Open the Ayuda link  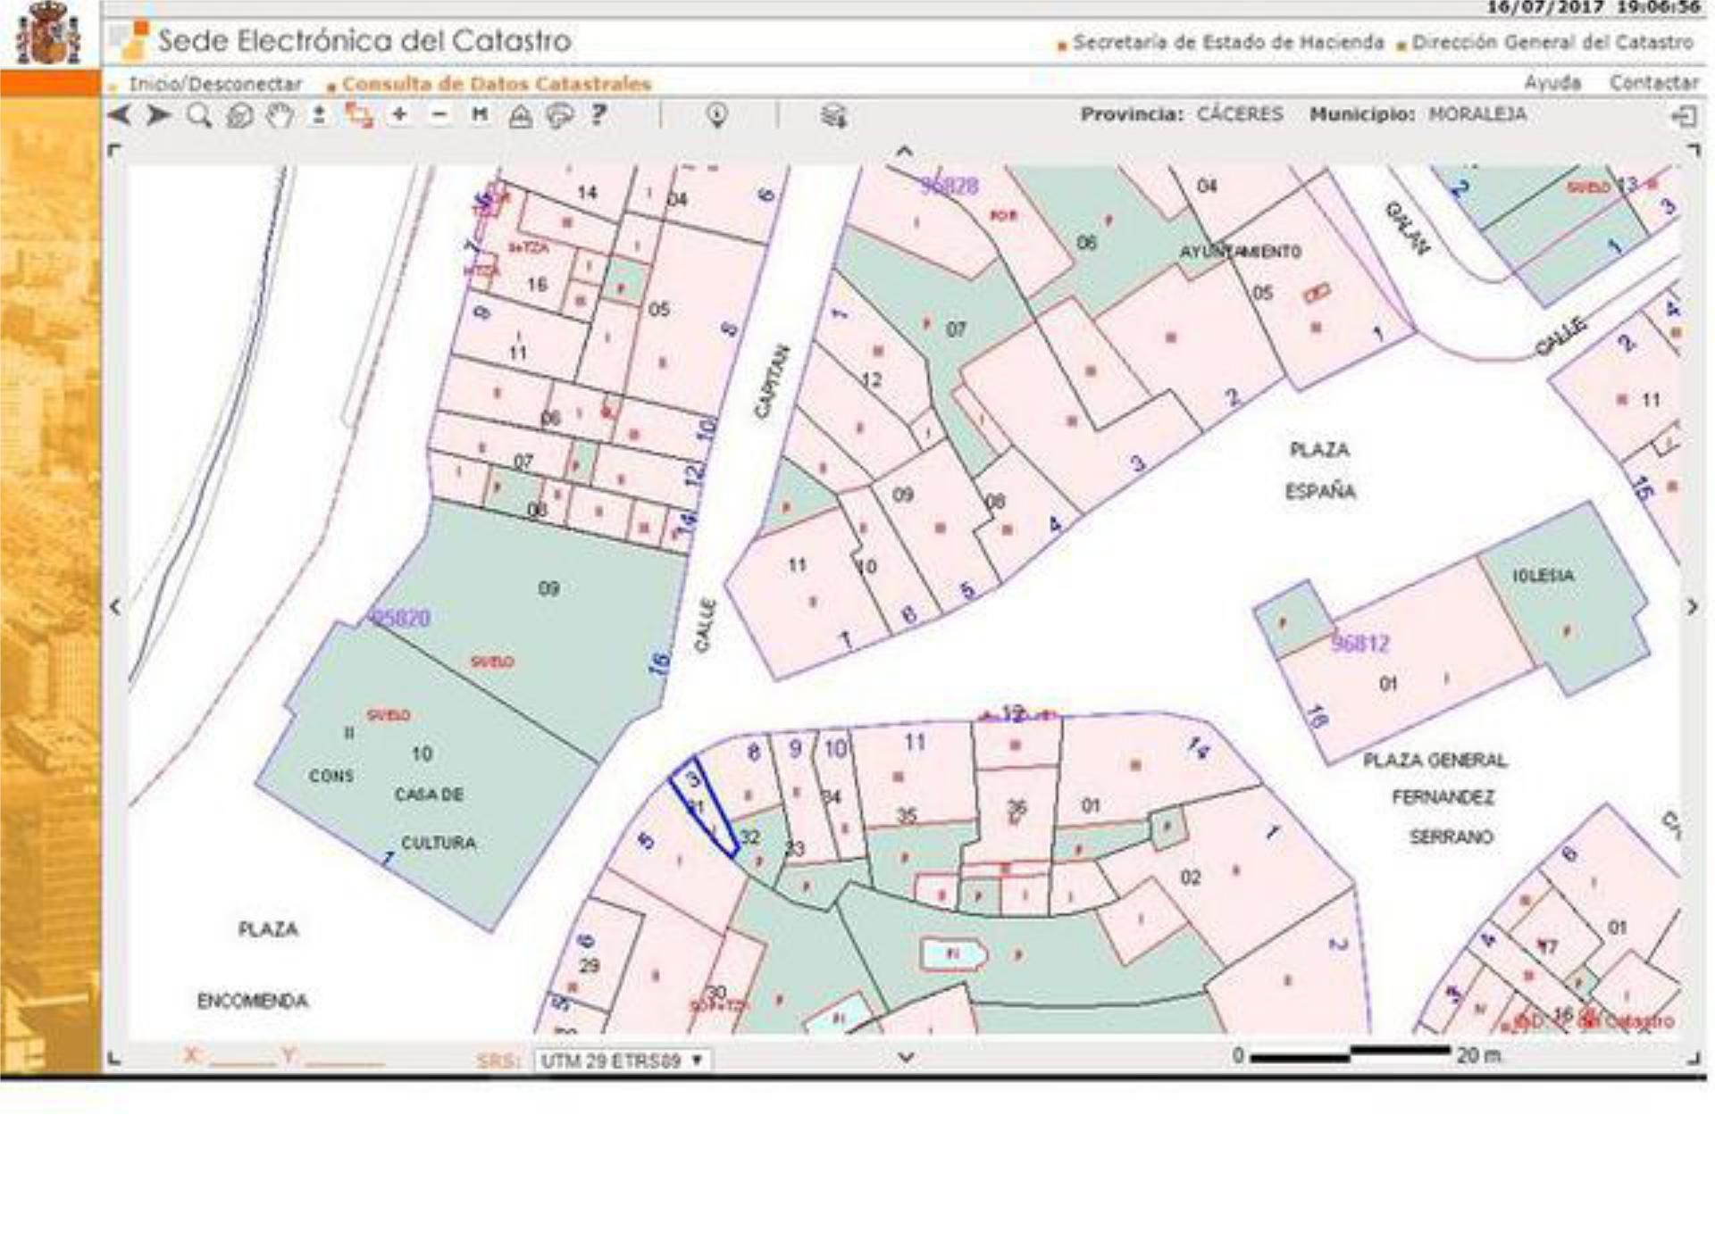pos(1552,83)
